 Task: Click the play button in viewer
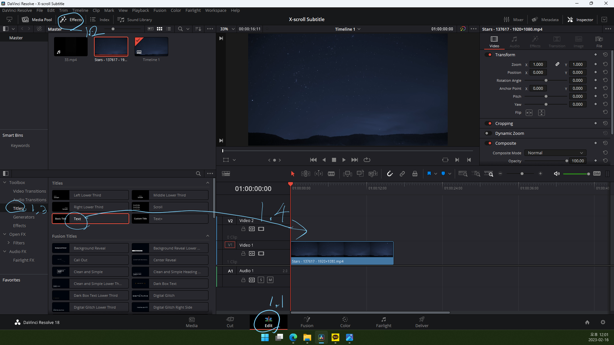344,160
